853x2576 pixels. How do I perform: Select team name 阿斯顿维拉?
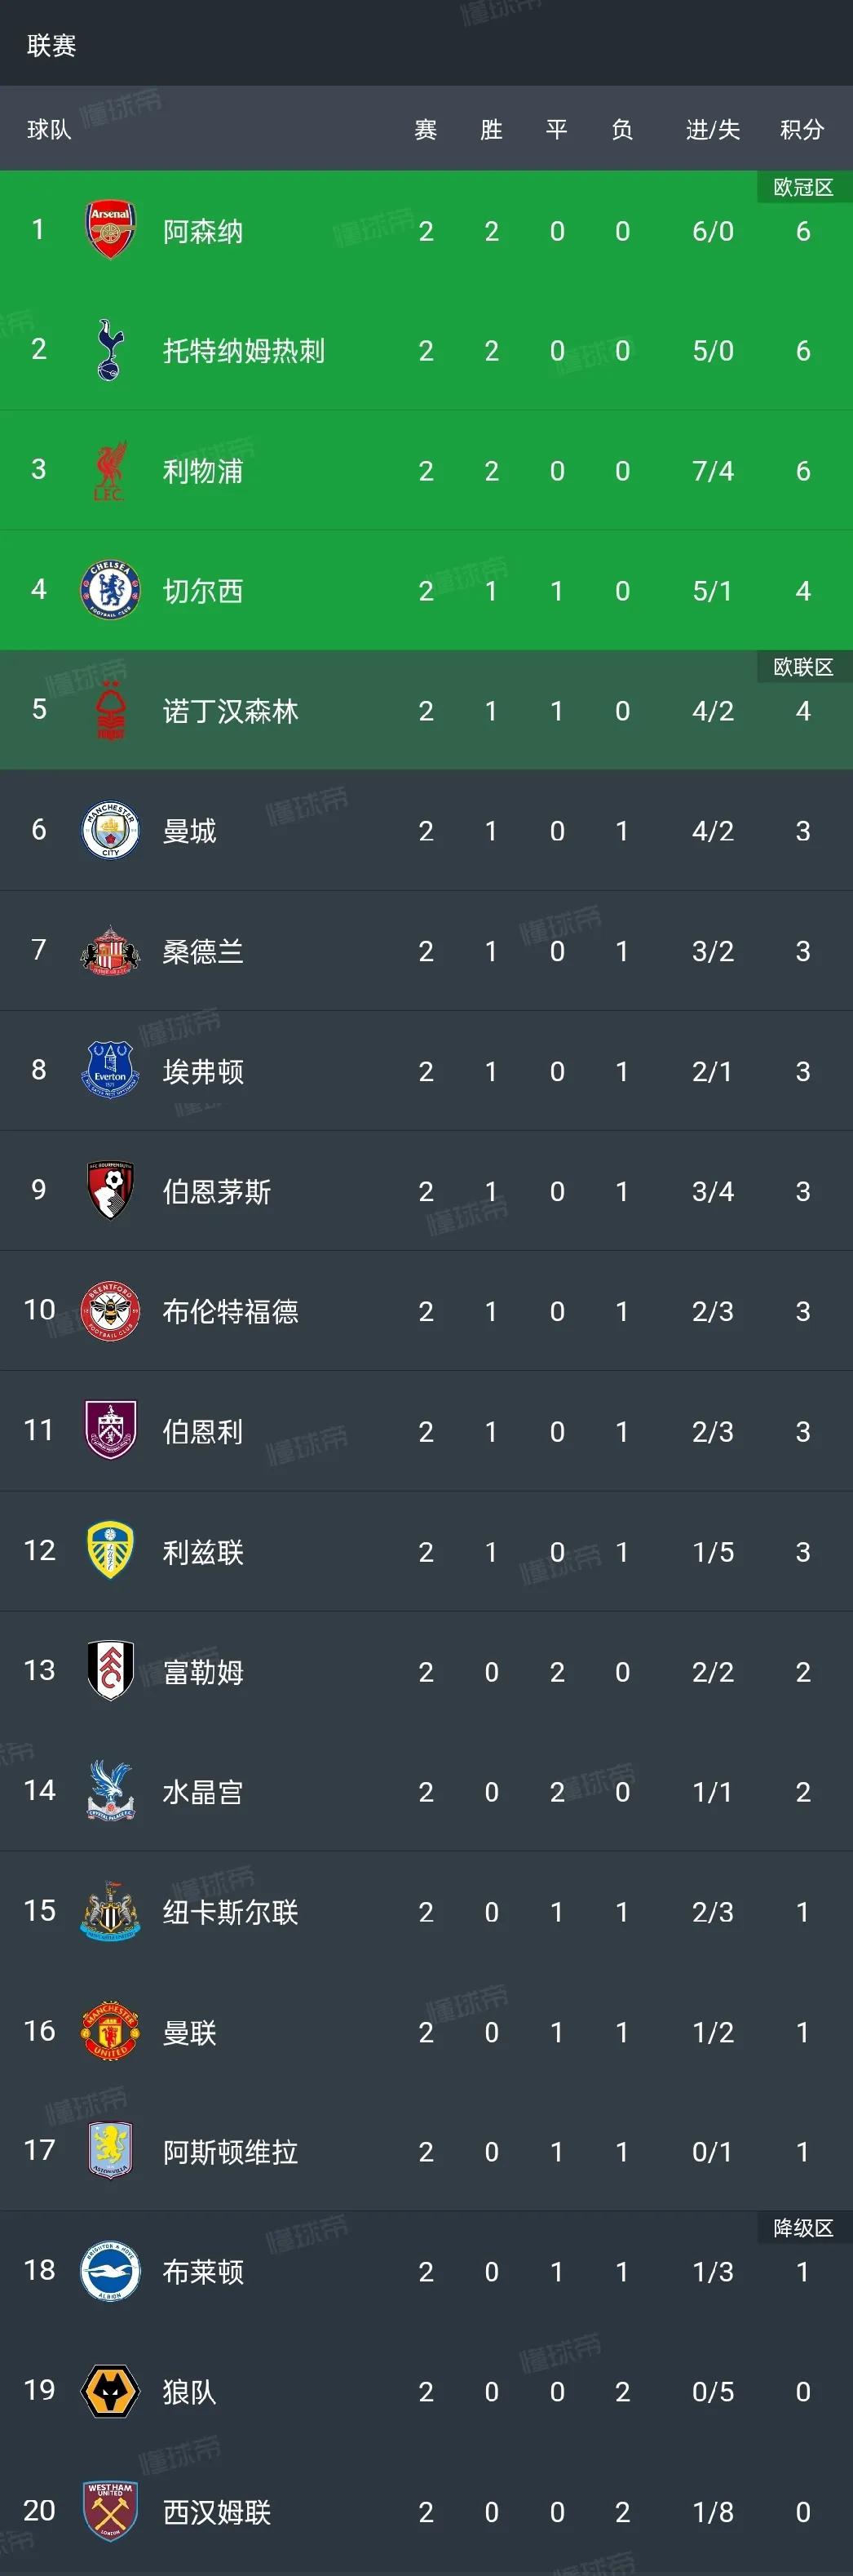click(230, 2152)
